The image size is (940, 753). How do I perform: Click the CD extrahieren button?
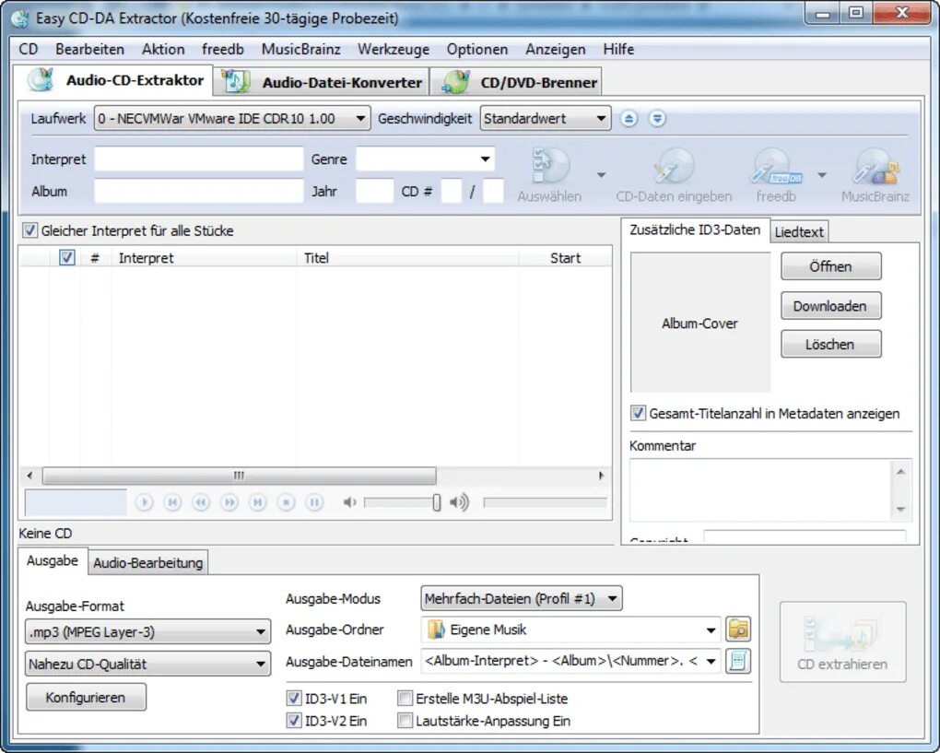(842, 642)
